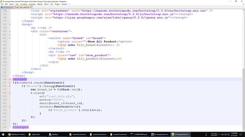Open the Plugins menu
The width and height of the screenshot is (245, 137).
coord(57,4)
